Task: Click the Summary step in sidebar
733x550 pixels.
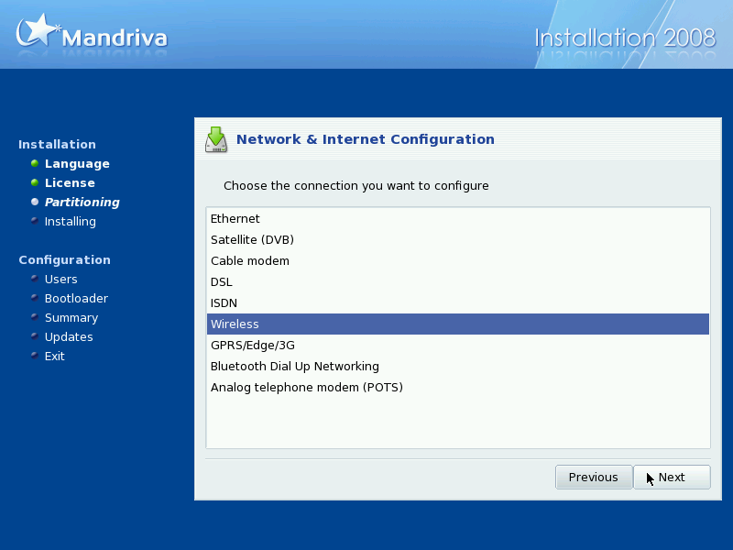Action: click(x=71, y=317)
